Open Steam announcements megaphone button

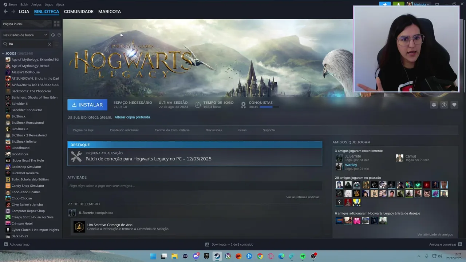[385, 4]
